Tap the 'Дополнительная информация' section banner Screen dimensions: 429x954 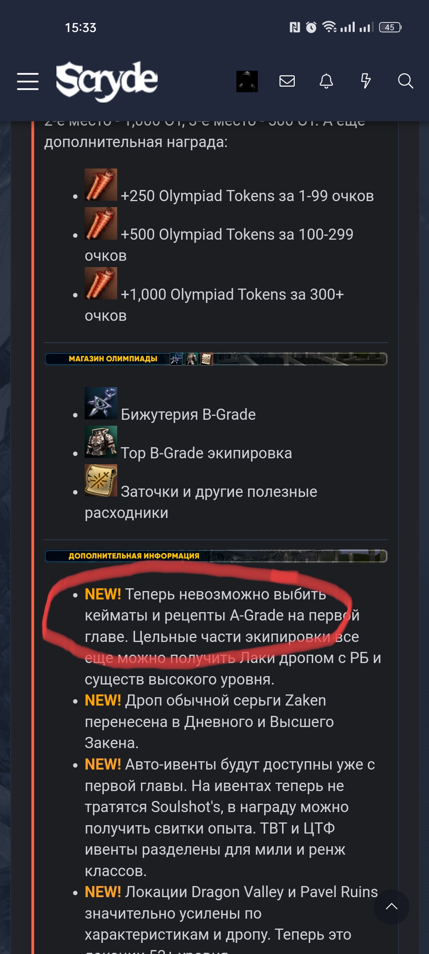click(216, 556)
